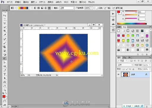This screenshot has width=152, height=108.
Task: Select the Blur tool
Action: pyautogui.click(x=5, y=62)
